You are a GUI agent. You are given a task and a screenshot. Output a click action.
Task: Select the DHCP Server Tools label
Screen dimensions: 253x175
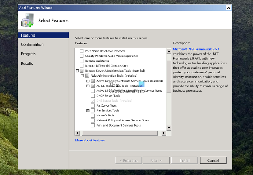[108, 96]
